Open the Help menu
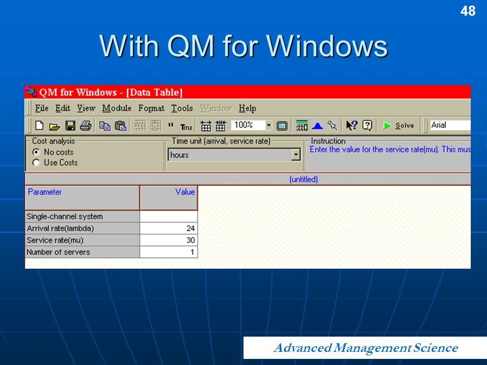The height and width of the screenshot is (365, 487). [x=248, y=108]
